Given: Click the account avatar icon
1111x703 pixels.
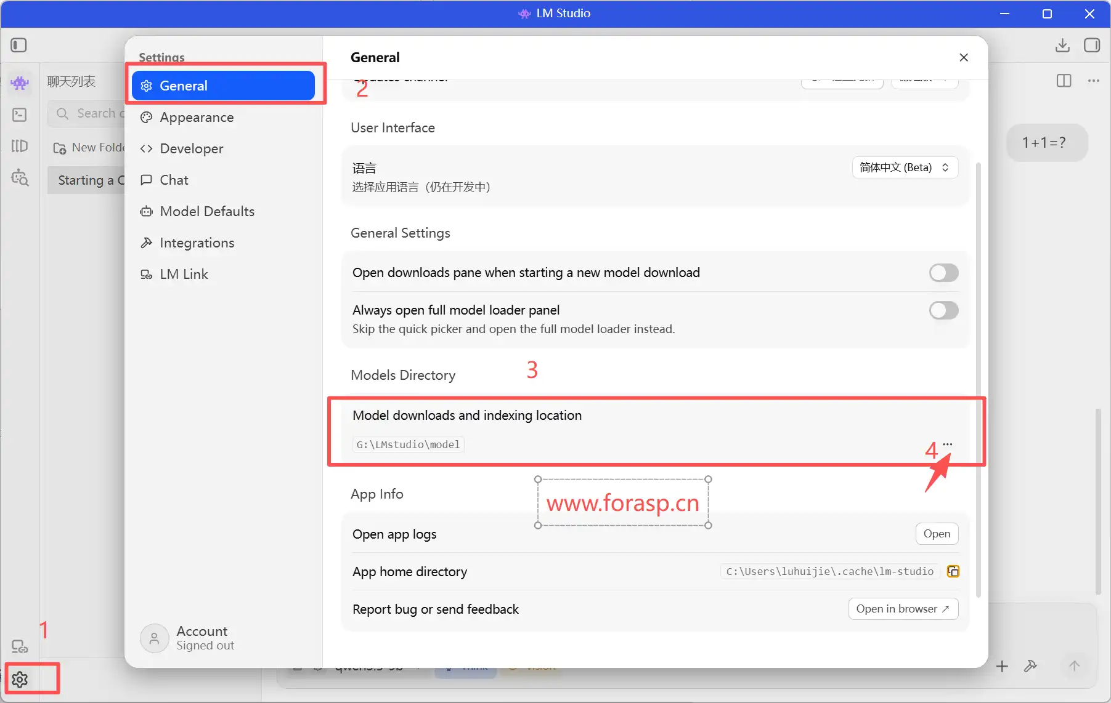Looking at the screenshot, I should [x=154, y=638].
